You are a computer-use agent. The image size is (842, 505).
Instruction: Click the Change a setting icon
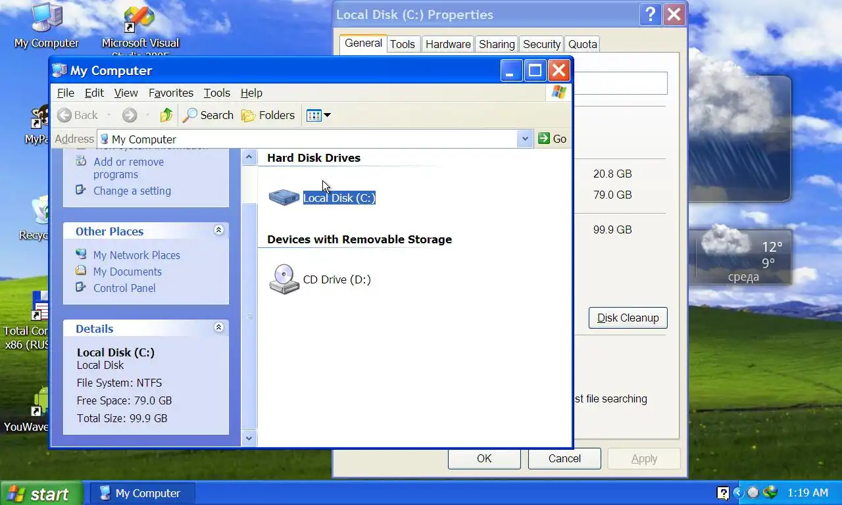(x=81, y=189)
